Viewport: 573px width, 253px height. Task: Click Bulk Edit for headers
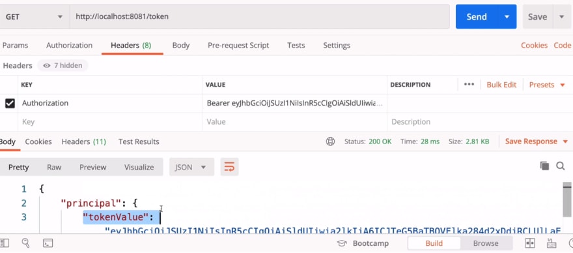tap(501, 85)
